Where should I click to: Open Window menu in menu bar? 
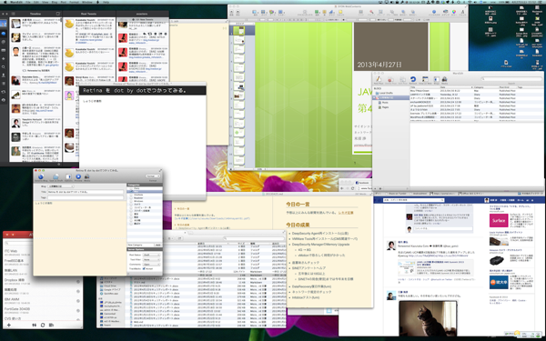click(87, 2)
